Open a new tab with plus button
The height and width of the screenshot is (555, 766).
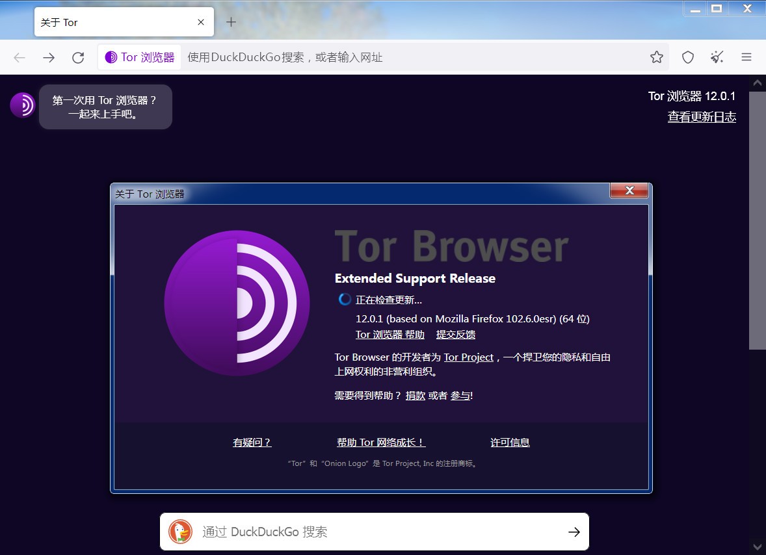(x=231, y=22)
